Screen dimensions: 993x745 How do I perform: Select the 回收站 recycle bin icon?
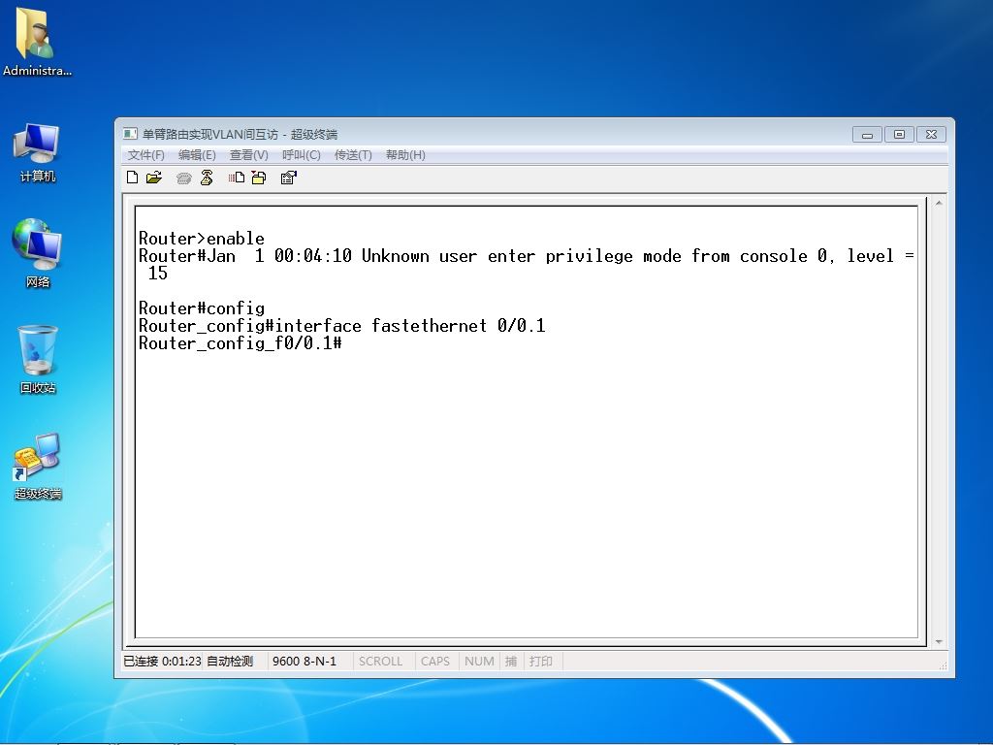tap(38, 359)
